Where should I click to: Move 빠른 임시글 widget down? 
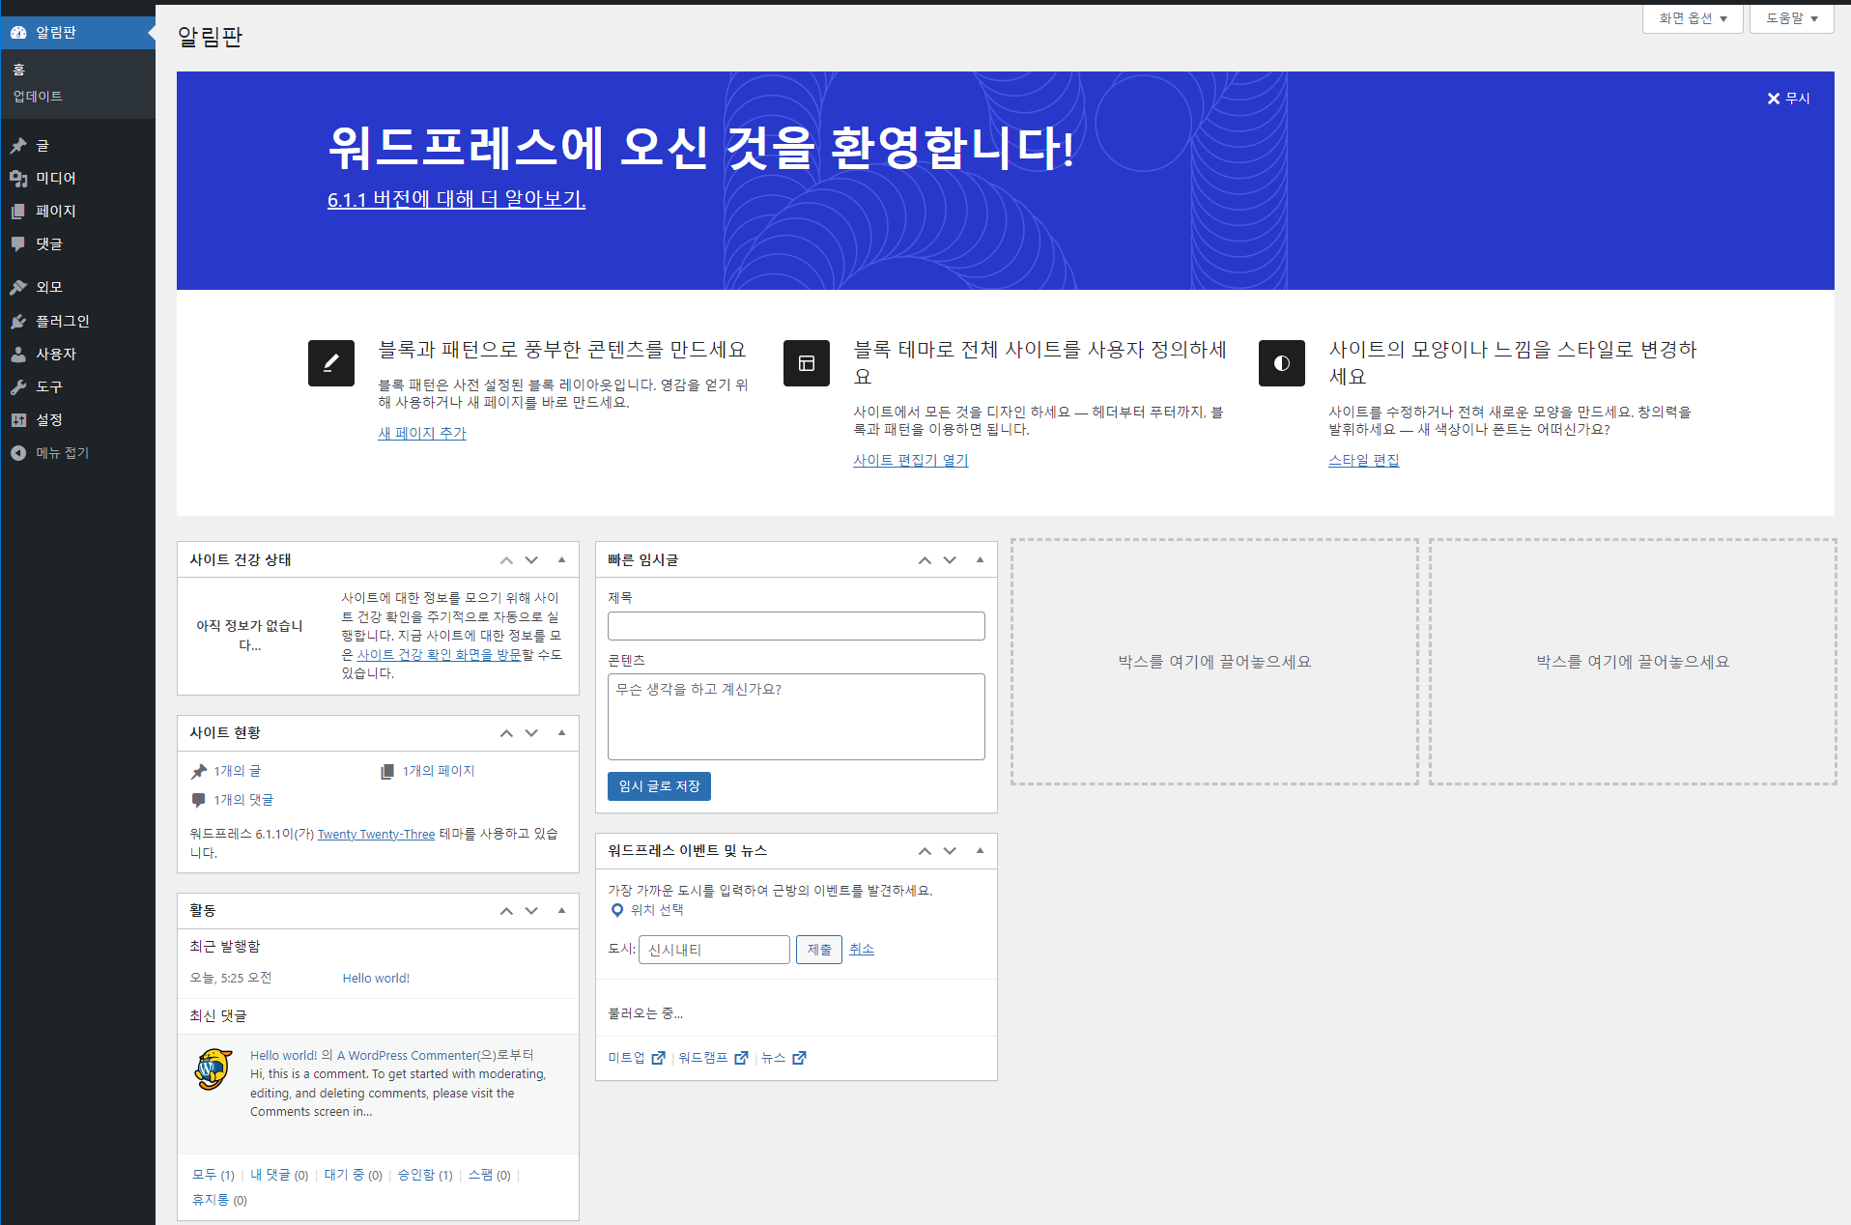tap(950, 560)
